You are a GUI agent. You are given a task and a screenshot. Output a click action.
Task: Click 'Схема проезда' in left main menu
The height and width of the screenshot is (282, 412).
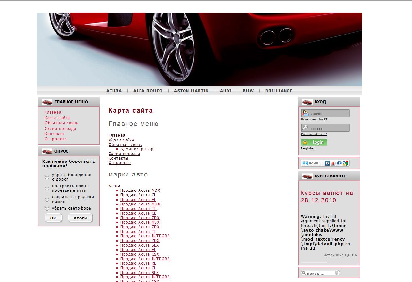(60, 129)
